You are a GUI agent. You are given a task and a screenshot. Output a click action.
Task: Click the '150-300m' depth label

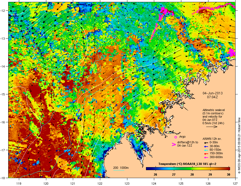[216, 153]
